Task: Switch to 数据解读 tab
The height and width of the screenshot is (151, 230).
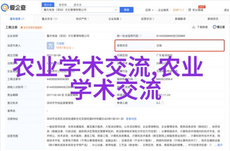Action: point(180,19)
